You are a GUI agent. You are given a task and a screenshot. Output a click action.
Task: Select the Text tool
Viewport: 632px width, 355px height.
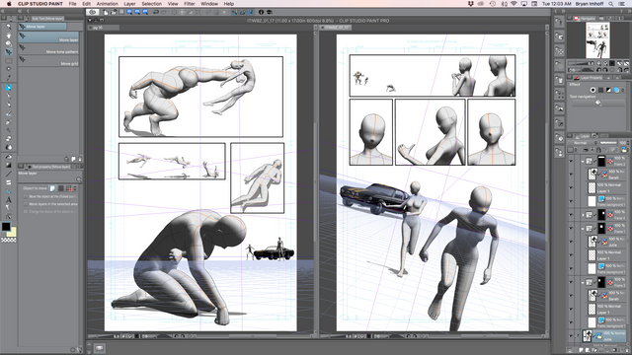pyautogui.click(x=9, y=199)
